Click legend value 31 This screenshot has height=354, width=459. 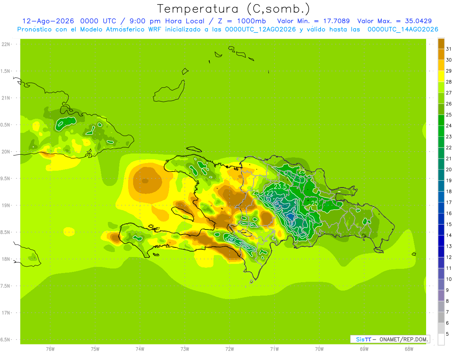pyautogui.click(x=449, y=49)
